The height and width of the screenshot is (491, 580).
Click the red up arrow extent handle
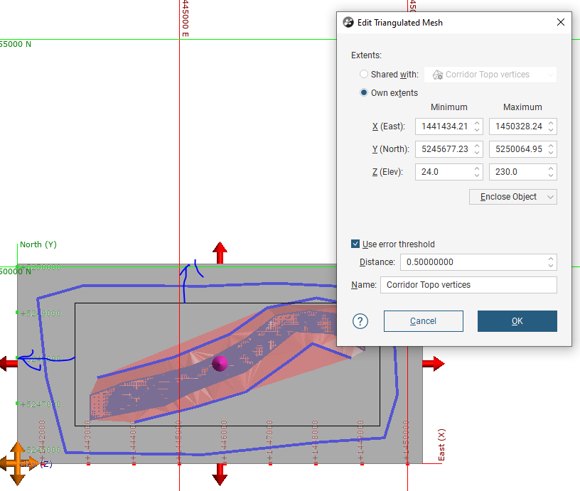pyautogui.click(x=220, y=251)
